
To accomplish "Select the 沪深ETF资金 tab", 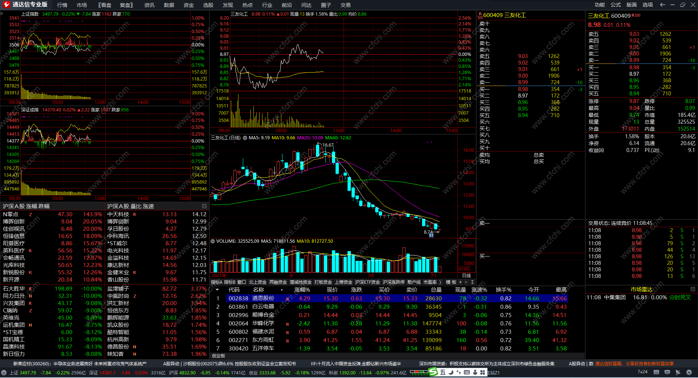I will pos(368,282).
